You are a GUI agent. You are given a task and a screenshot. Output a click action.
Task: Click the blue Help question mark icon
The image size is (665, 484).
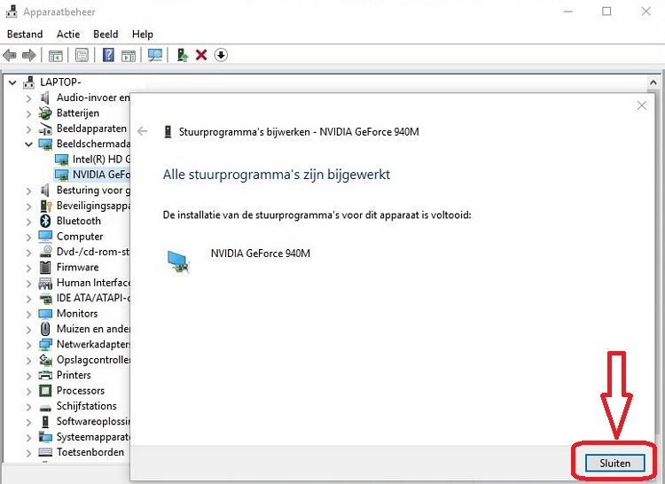[x=108, y=55]
